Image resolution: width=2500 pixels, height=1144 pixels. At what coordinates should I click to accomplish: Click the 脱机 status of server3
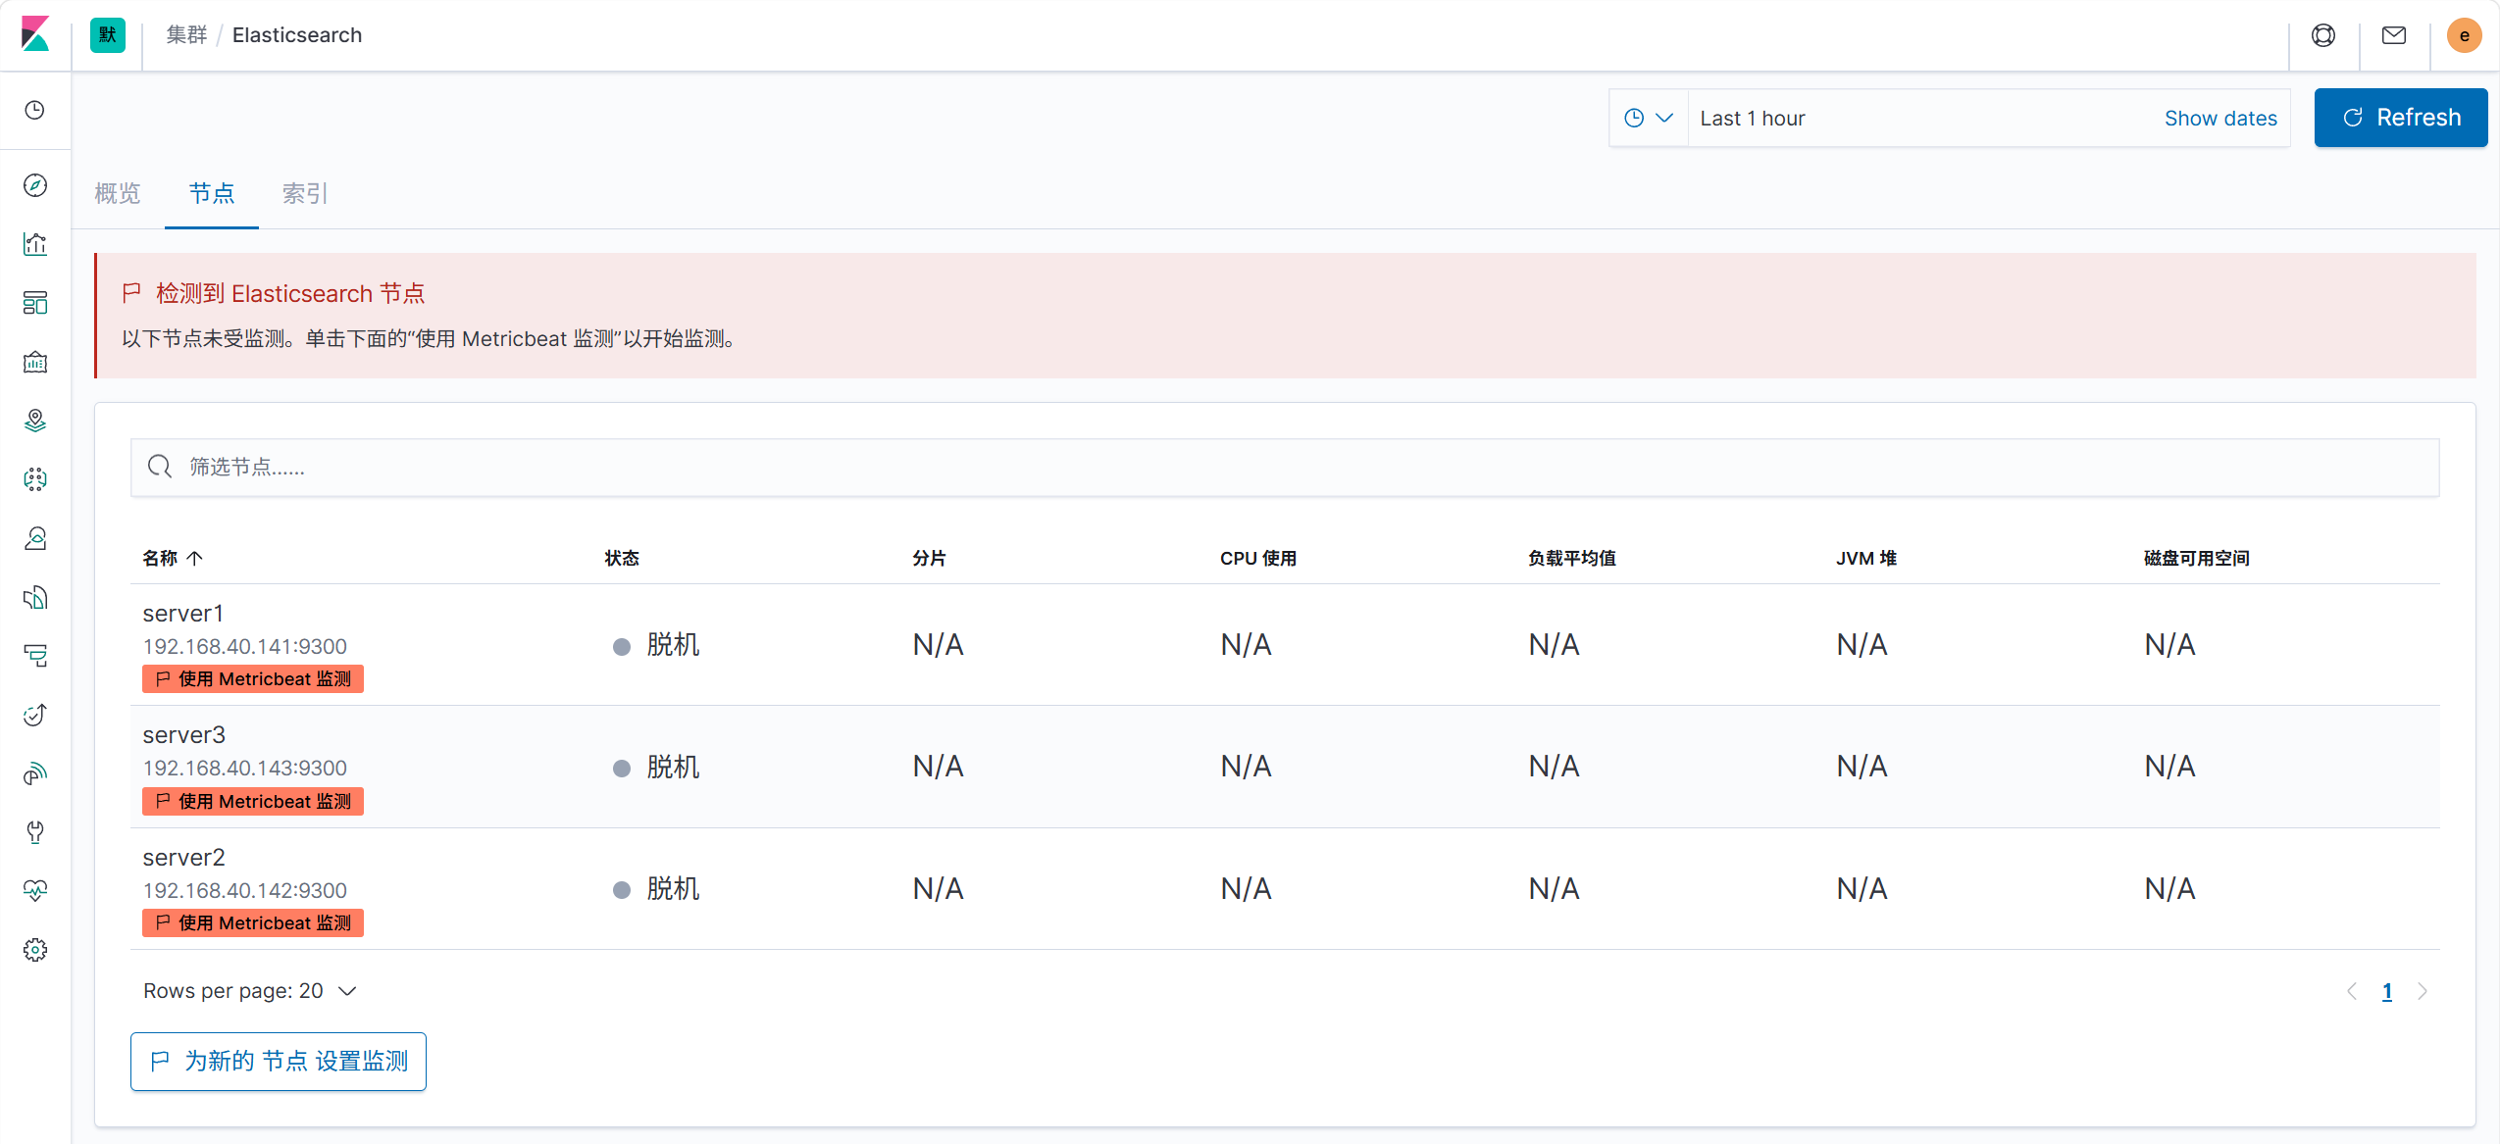657,767
